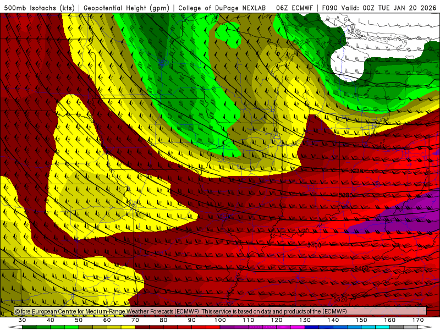The height and width of the screenshot is (330, 440).
Task: Select the olive 50-55 kt swatch
Action: click(86, 327)
